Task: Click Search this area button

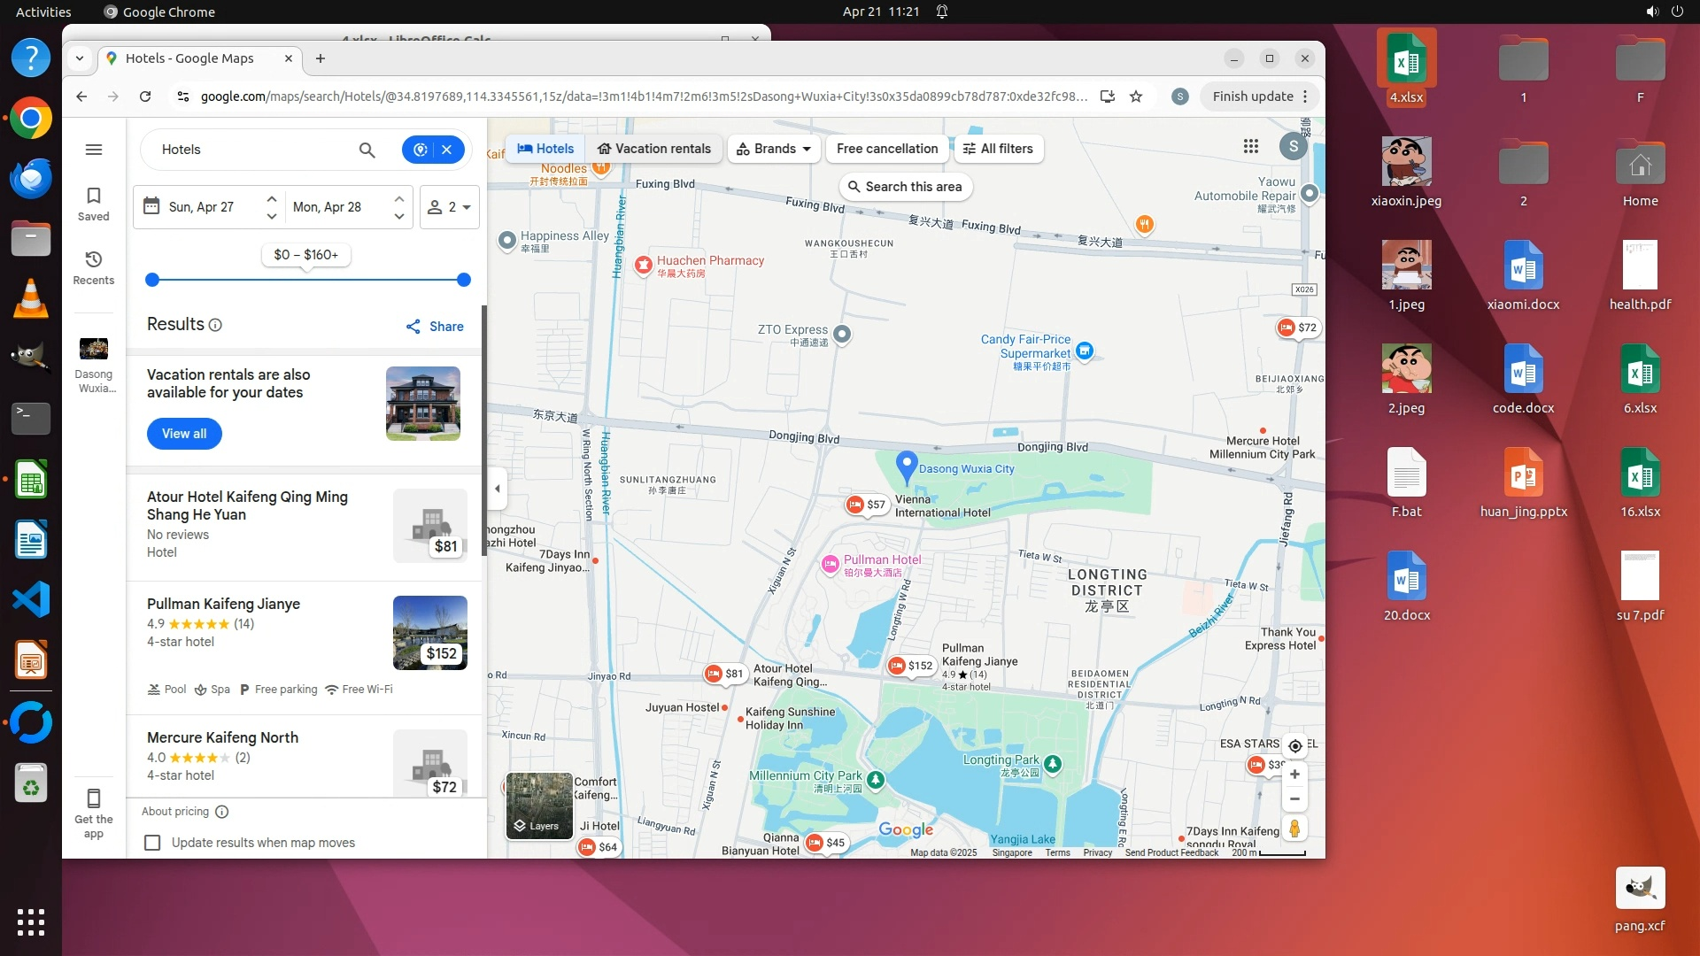Action: pos(904,187)
